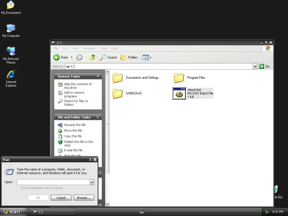This screenshot has width=288, height=216.
Task: Click the C: drive icon in address bar
Action: 67,66
